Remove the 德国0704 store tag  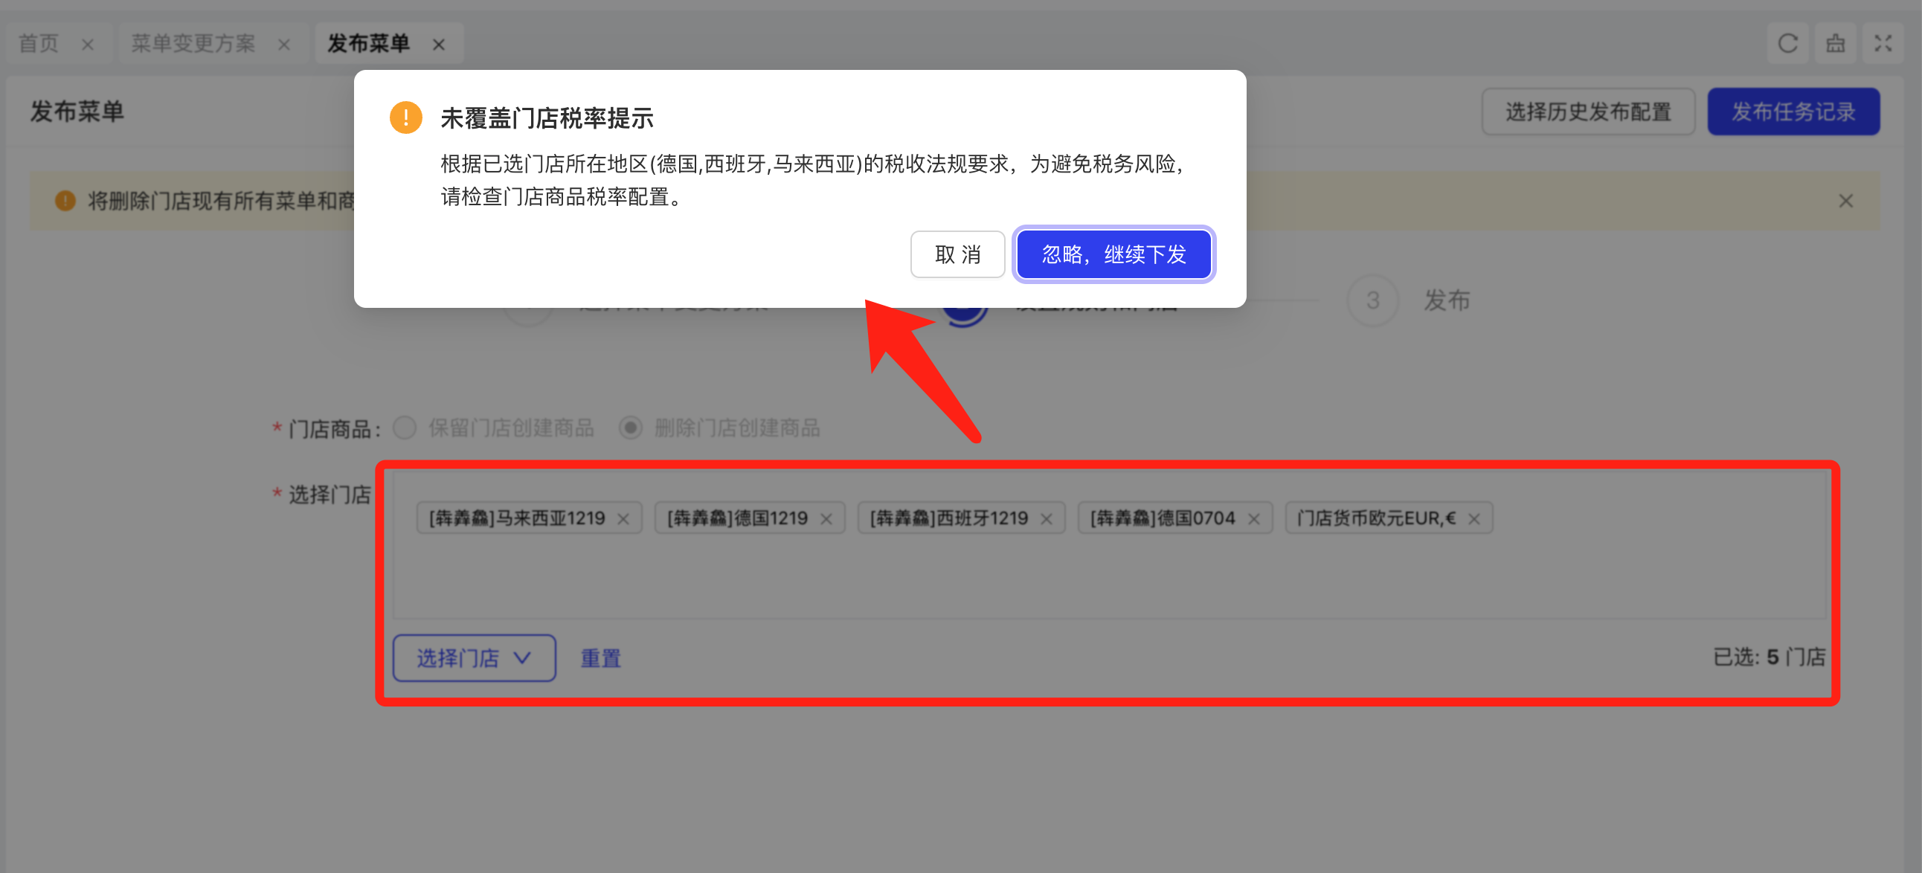click(x=1253, y=519)
